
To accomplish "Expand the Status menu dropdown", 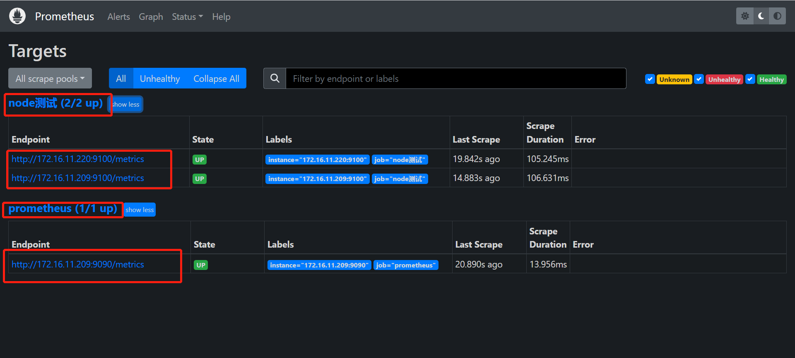I will coord(187,17).
